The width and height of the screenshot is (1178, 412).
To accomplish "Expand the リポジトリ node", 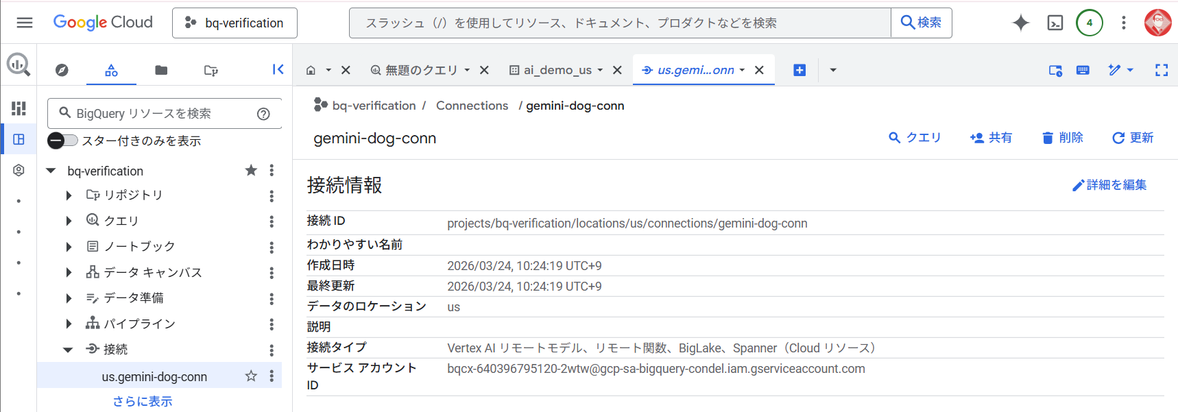I will [x=69, y=195].
